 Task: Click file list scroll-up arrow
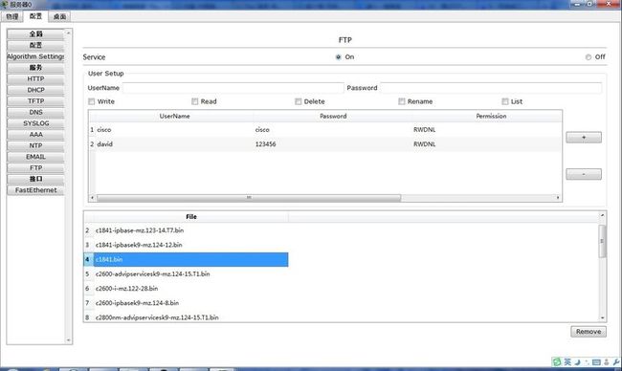[x=602, y=215]
